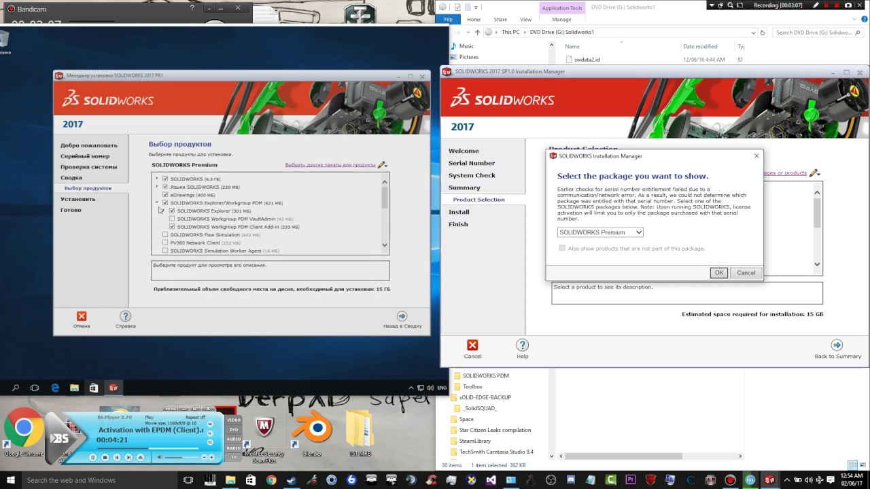Viewport: 870px width, 489px height.
Task: Skip to next track in BS.Player
Action: pyautogui.click(x=128, y=457)
